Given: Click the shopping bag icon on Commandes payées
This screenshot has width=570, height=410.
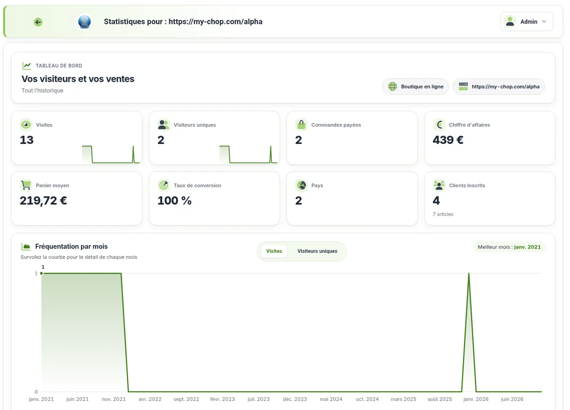Looking at the screenshot, I should 301,125.
